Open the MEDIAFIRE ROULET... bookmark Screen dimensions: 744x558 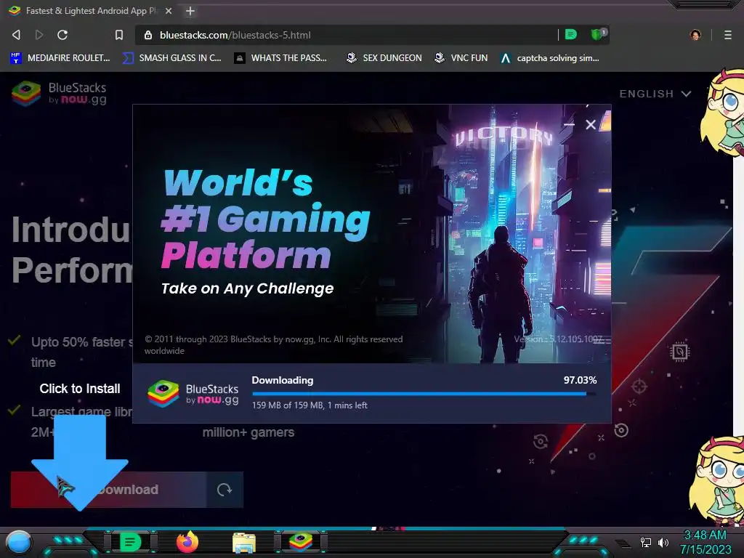[60, 58]
